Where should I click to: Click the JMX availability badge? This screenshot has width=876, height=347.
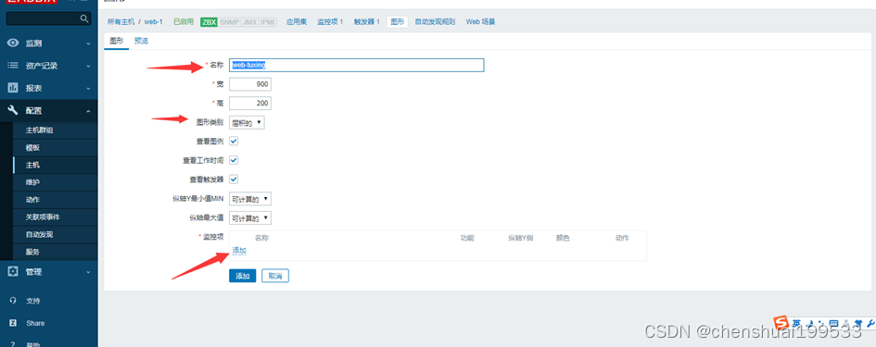click(x=249, y=22)
